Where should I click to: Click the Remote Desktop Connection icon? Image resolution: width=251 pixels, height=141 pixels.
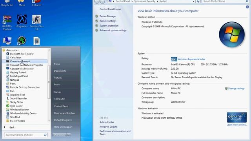point(7,87)
